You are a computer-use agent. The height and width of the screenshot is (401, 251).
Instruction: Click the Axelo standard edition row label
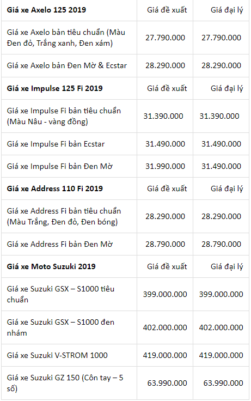[x=66, y=38]
